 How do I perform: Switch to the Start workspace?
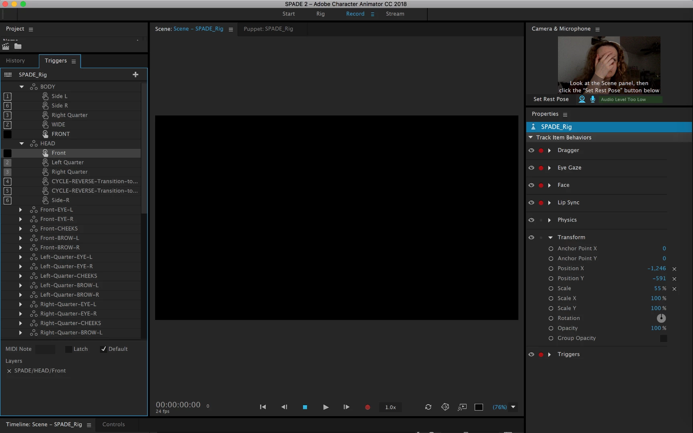(x=289, y=14)
